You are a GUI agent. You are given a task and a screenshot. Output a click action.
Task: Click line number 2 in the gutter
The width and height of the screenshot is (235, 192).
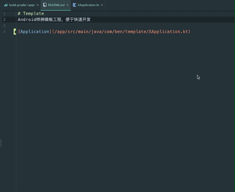pyautogui.click(x=4, y=20)
